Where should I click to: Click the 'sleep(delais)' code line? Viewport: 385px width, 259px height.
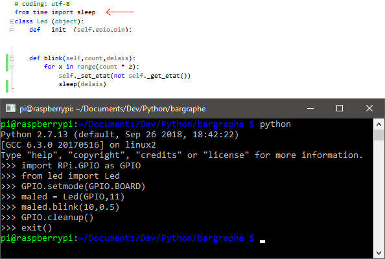(82, 84)
